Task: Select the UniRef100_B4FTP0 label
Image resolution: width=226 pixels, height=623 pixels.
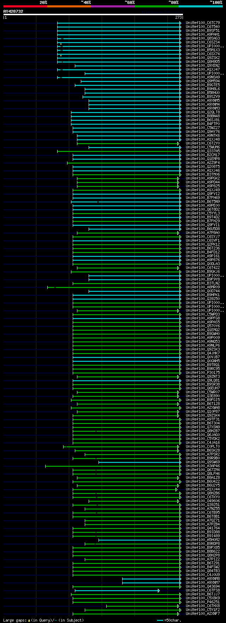Action: [203, 124]
